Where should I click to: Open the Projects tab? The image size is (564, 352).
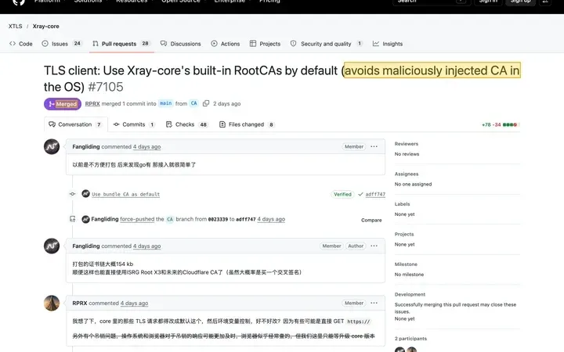pos(265,44)
